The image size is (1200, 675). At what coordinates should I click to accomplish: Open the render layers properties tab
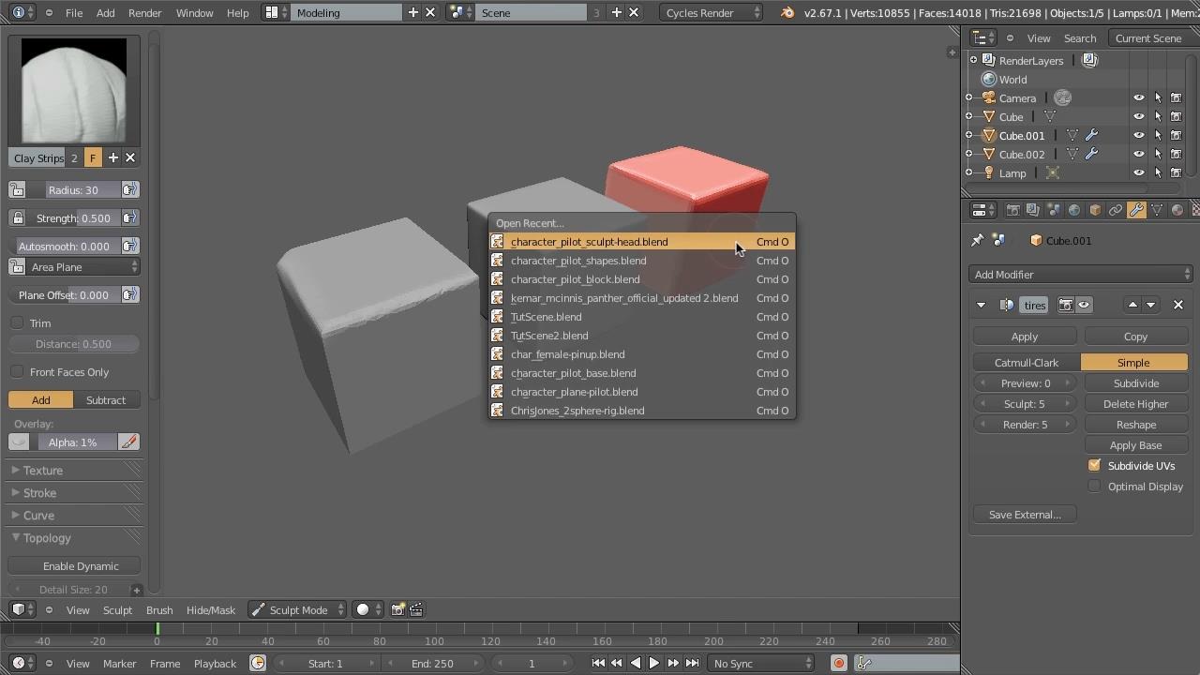point(1032,210)
